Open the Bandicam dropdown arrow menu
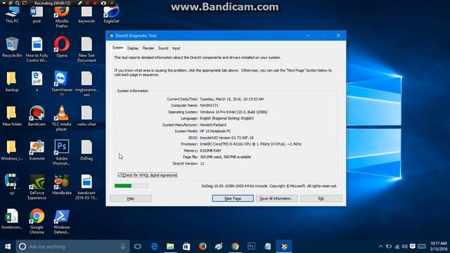This screenshot has width=450, height=253. 4,3
